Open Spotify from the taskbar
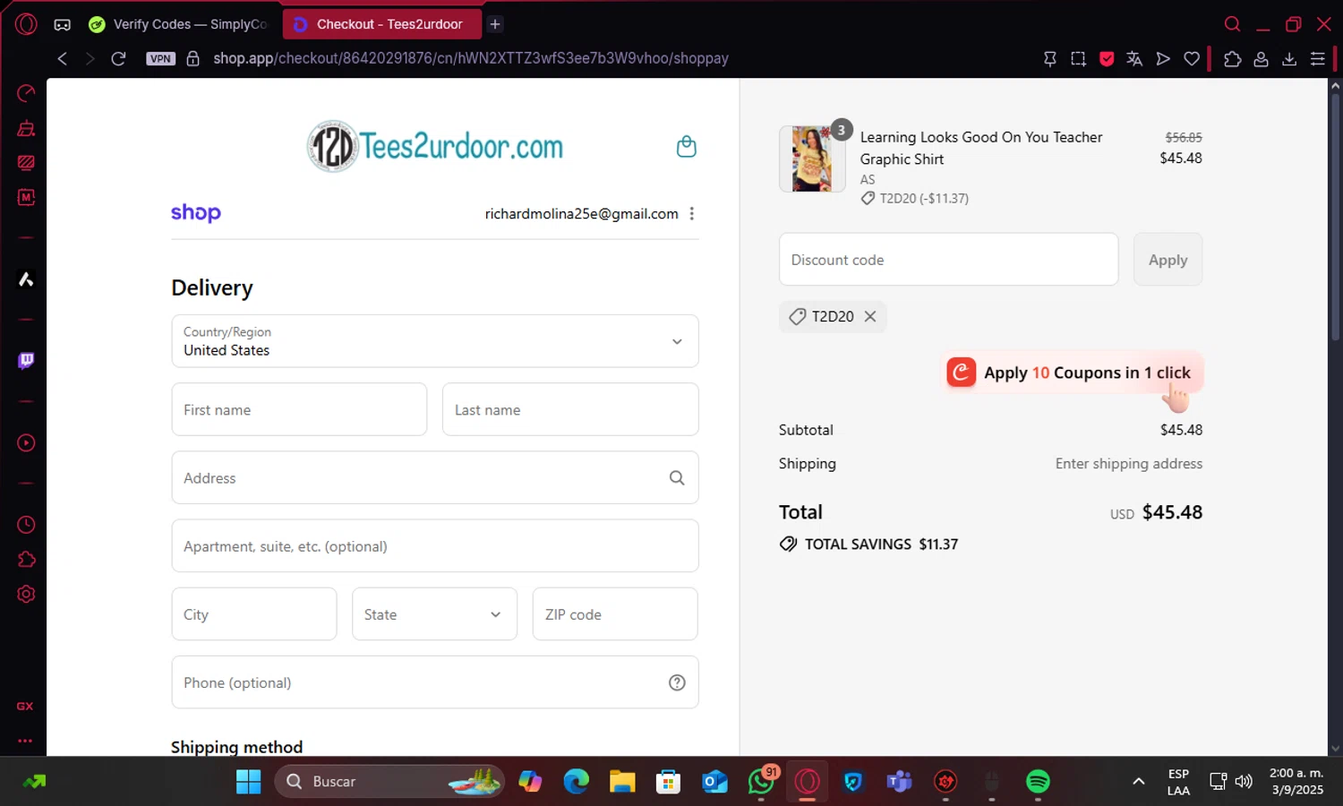The width and height of the screenshot is (1343, 806). pos(1038,781)
